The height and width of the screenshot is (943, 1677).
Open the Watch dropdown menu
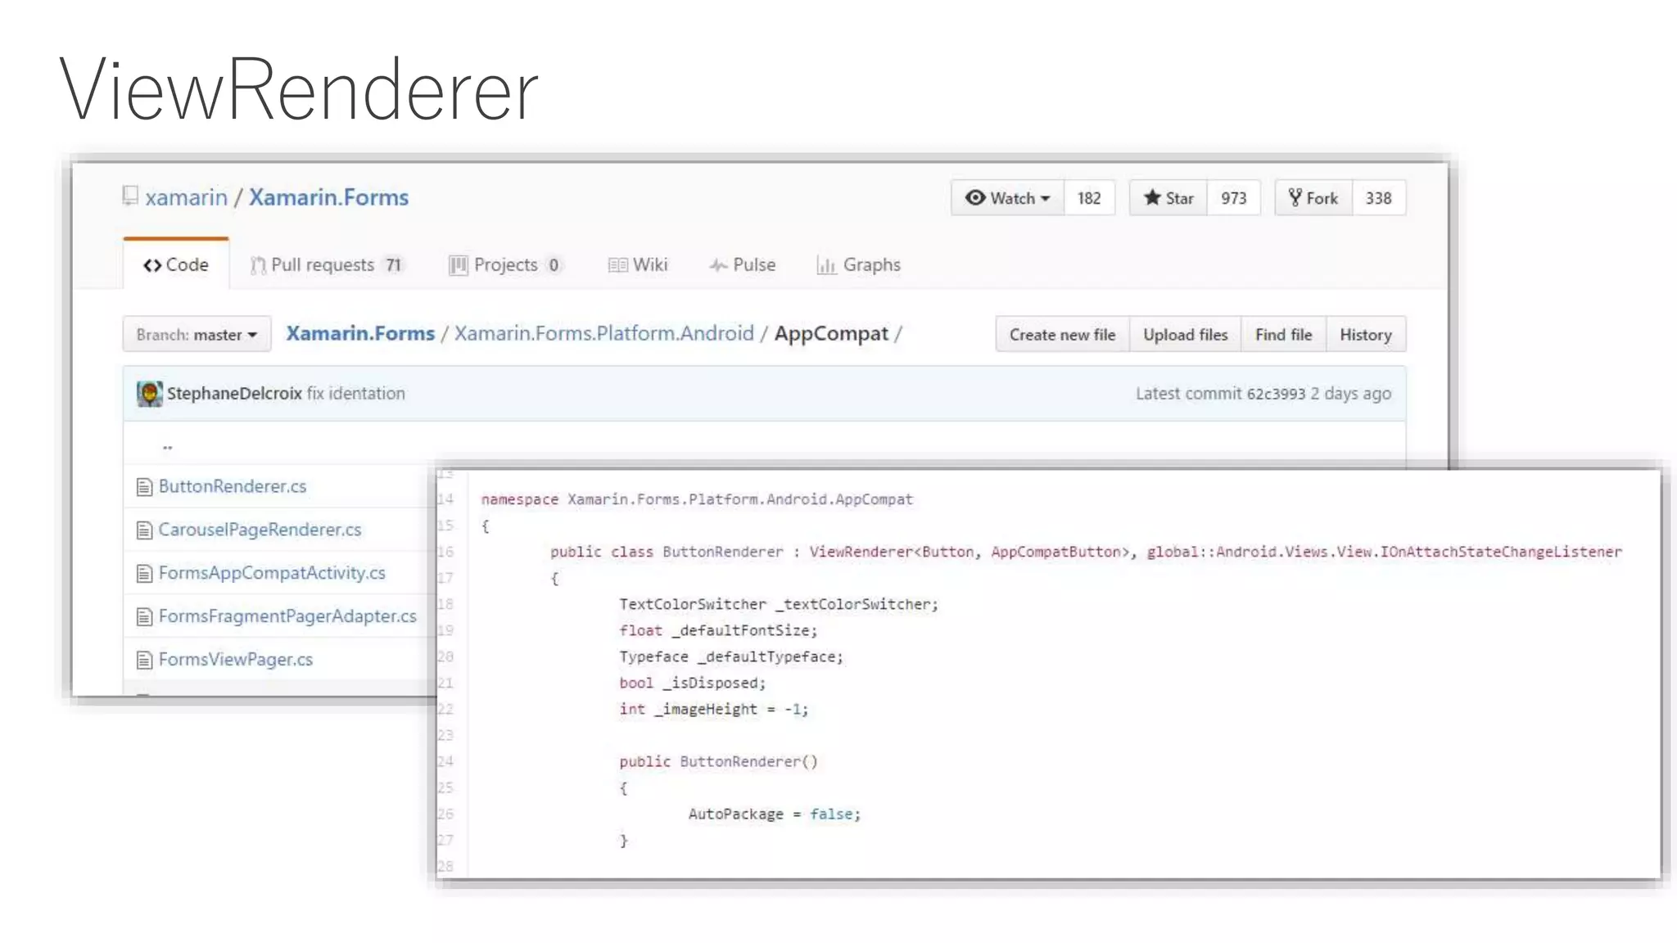coord(1008,198)
